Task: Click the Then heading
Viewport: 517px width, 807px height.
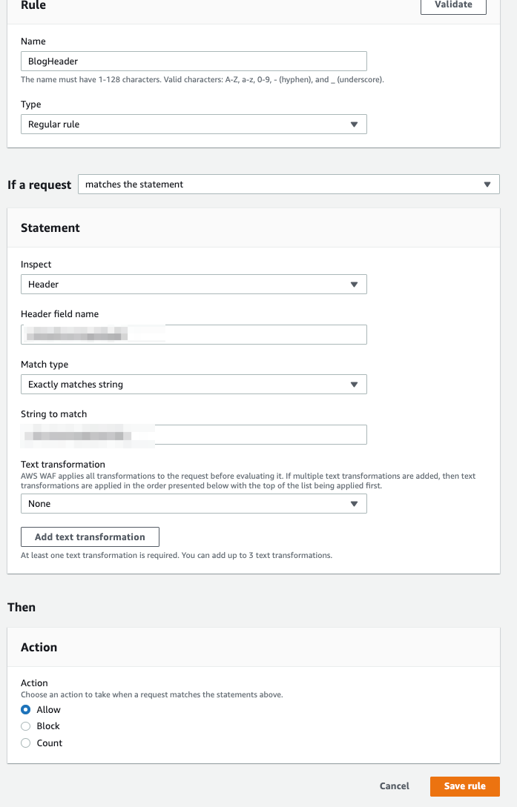Action: [22, 608]
